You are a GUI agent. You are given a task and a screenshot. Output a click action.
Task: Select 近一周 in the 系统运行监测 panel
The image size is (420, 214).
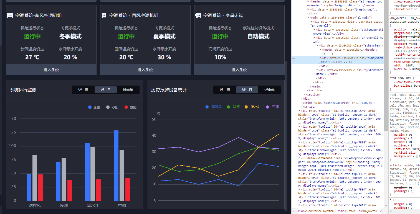pos(83,90)
